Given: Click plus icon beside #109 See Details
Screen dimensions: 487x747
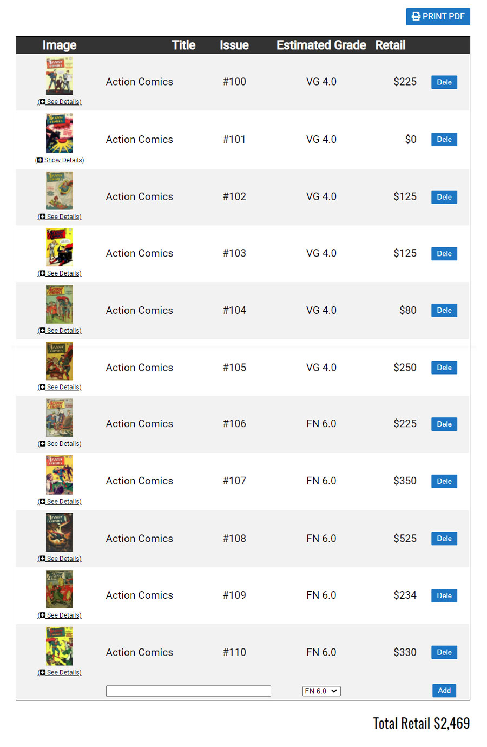Looking at the screenshot, I should tap(42, 615).
